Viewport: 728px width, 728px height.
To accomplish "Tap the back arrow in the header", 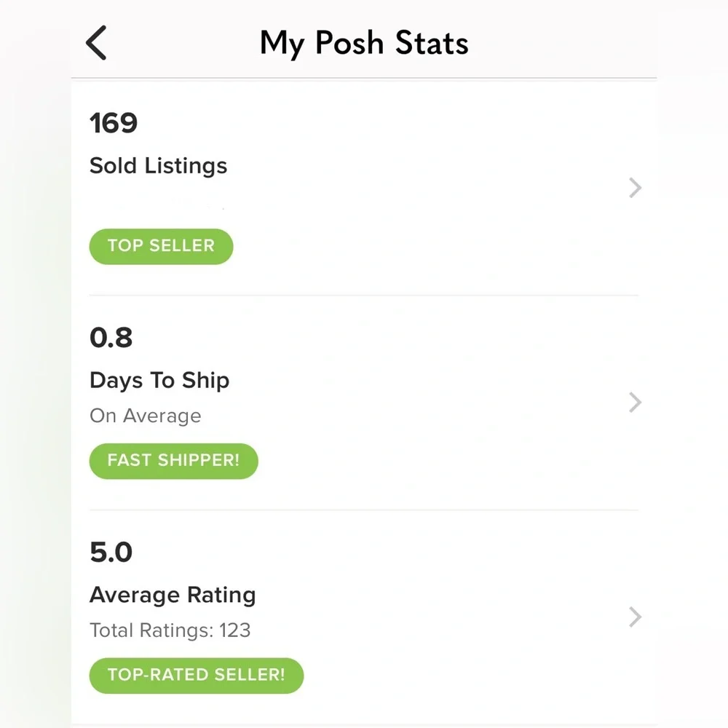I will [96, 42].
